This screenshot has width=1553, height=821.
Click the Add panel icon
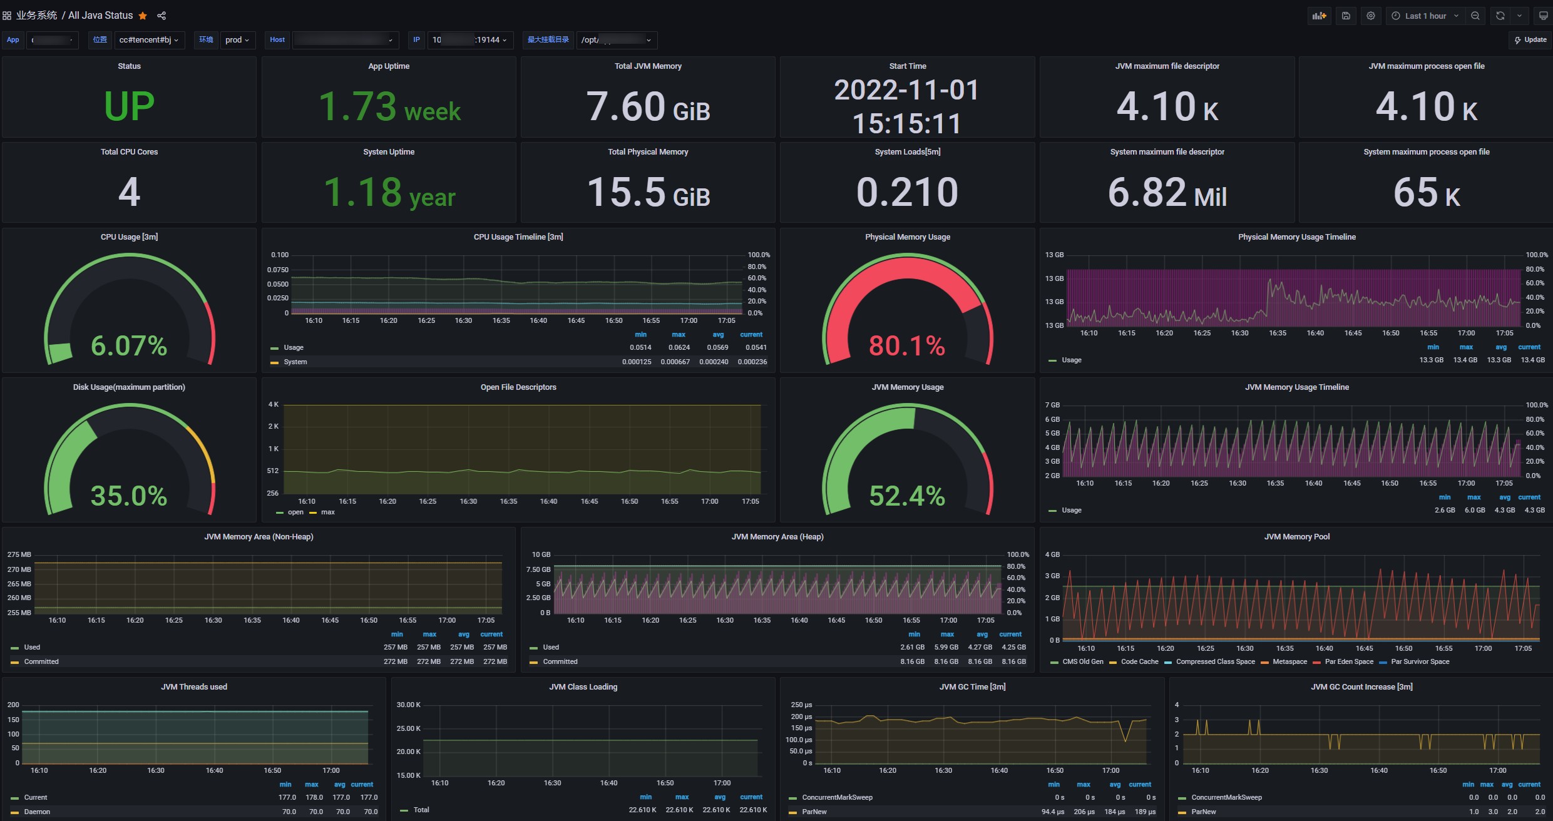coord(1320,16)
